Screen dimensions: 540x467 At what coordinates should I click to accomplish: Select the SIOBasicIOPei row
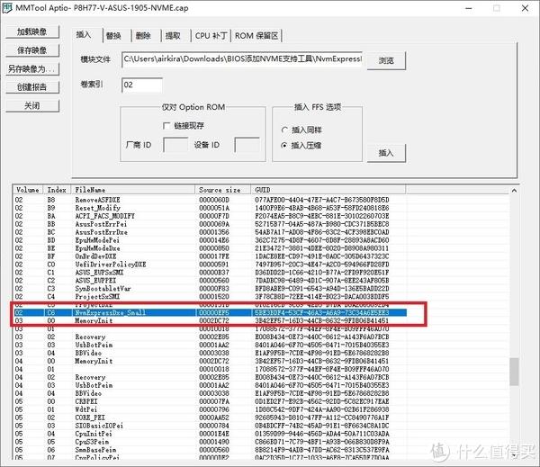click(x=210, y=426)
